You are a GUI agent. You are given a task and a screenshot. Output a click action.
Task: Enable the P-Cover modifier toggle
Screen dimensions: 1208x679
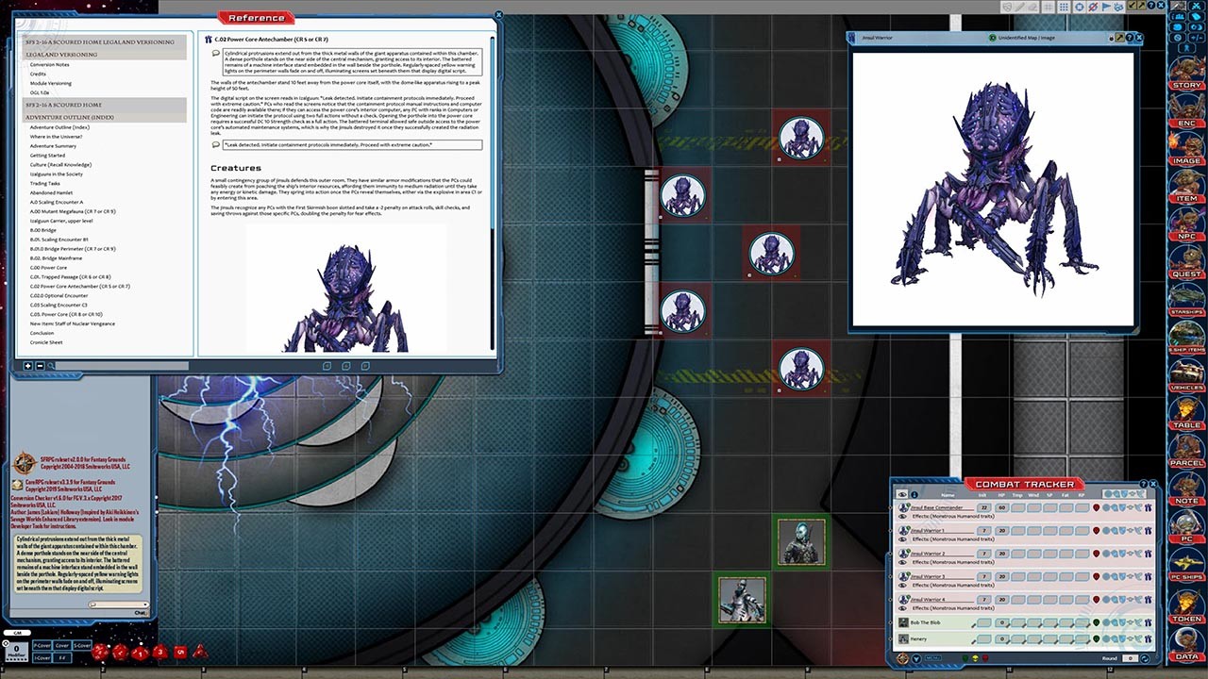click(x=42, y=645)
